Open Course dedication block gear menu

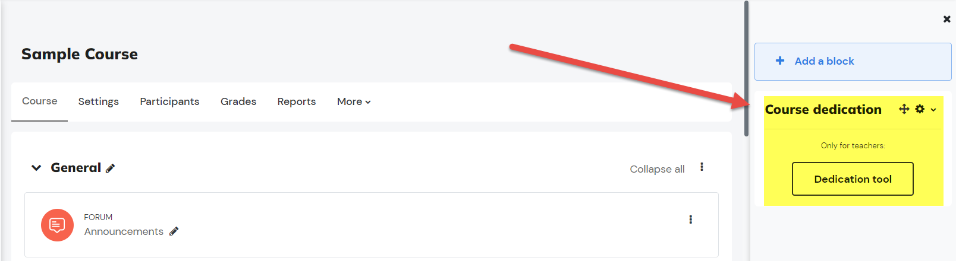click(x=920, y=109)
